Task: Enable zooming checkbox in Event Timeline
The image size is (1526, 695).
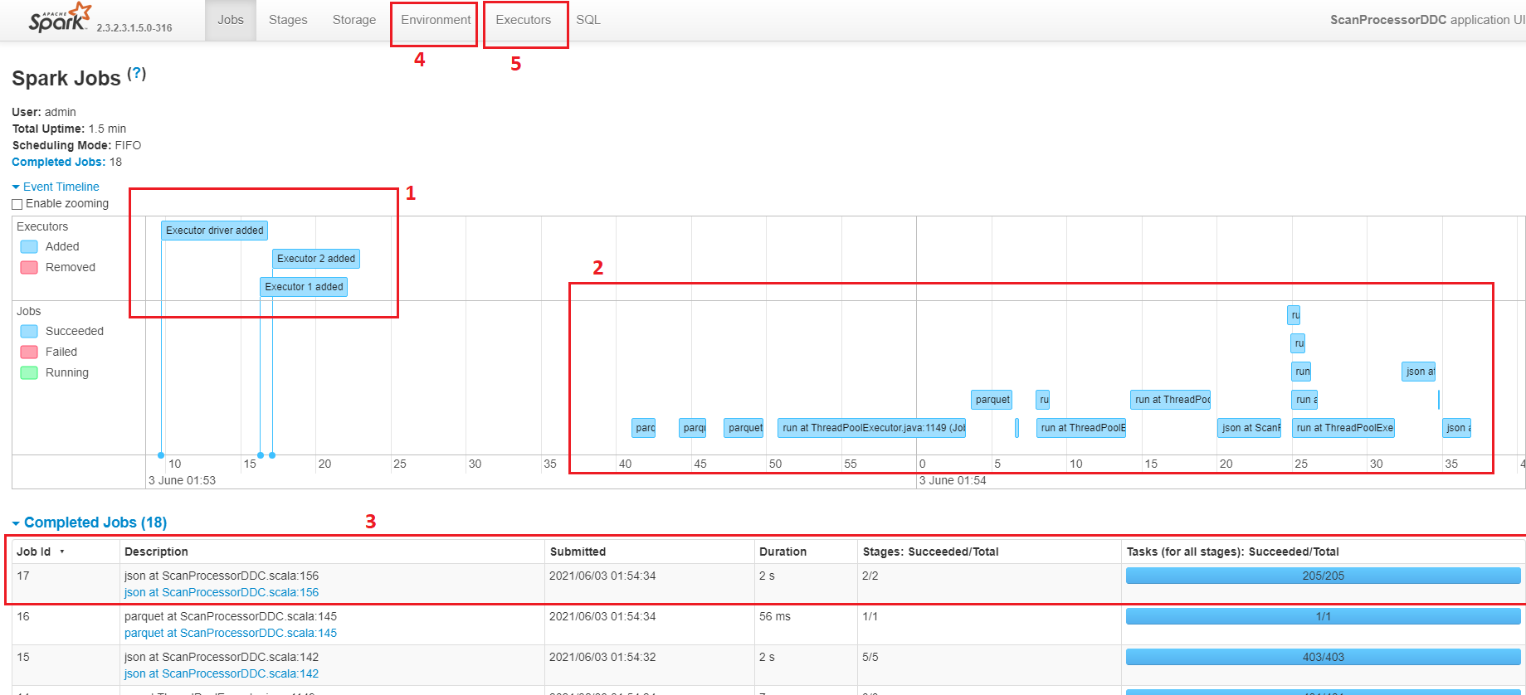Action: (17, 204)
